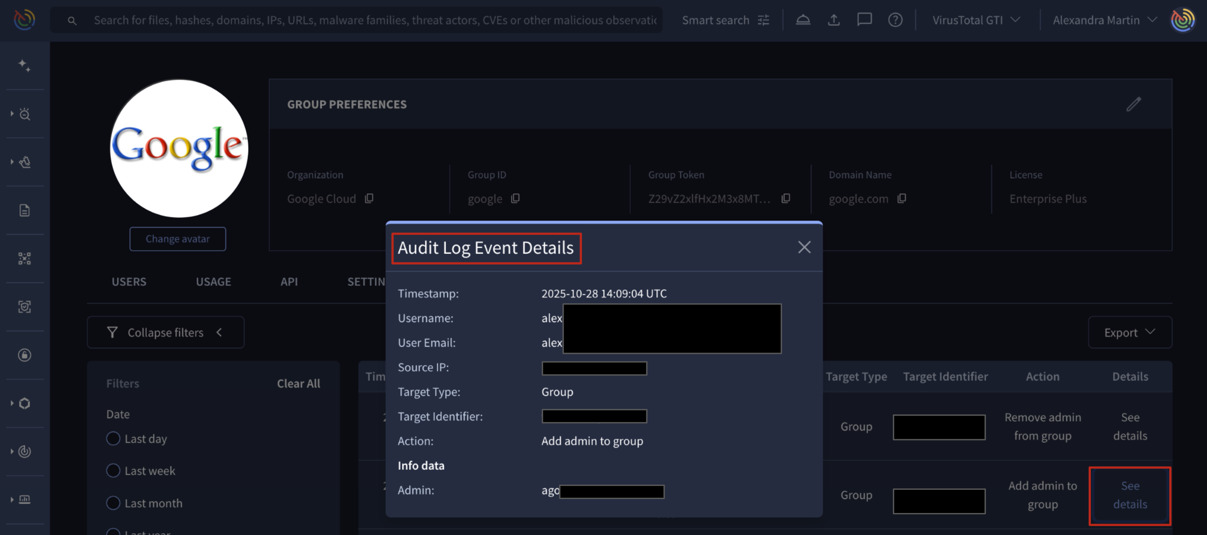Switch to the USAGE tab
Image resolution: width=1207 pixels, height=535 pixels.
[213, 281]
